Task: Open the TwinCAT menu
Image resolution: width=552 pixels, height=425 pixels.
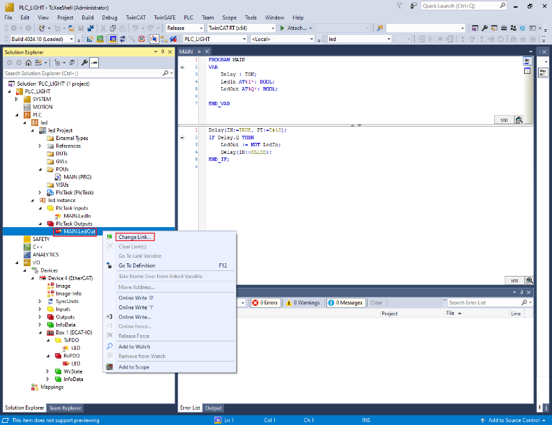Action: click(134, 17)
